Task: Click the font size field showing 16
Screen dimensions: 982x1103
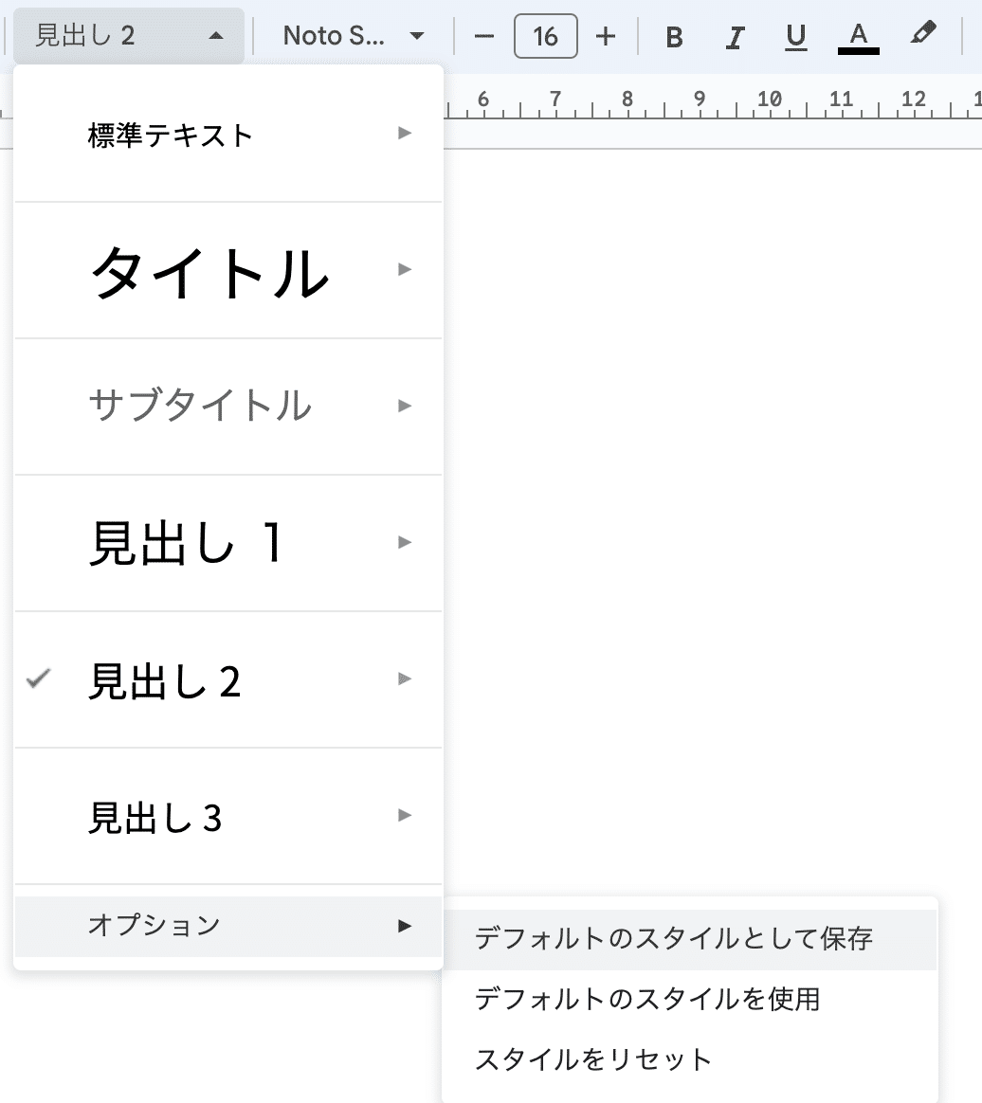Action: [546, 36]
